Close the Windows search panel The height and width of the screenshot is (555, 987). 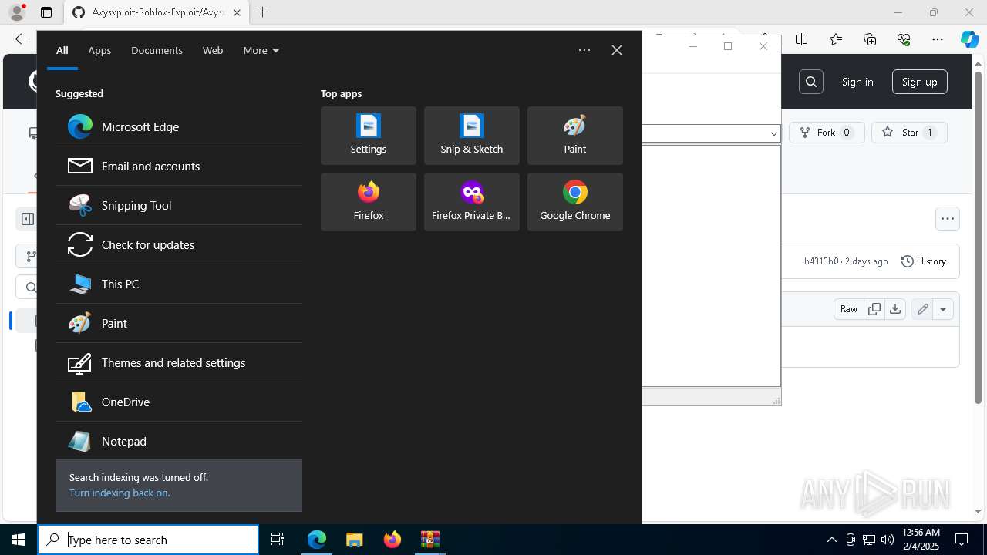(617, 50)
